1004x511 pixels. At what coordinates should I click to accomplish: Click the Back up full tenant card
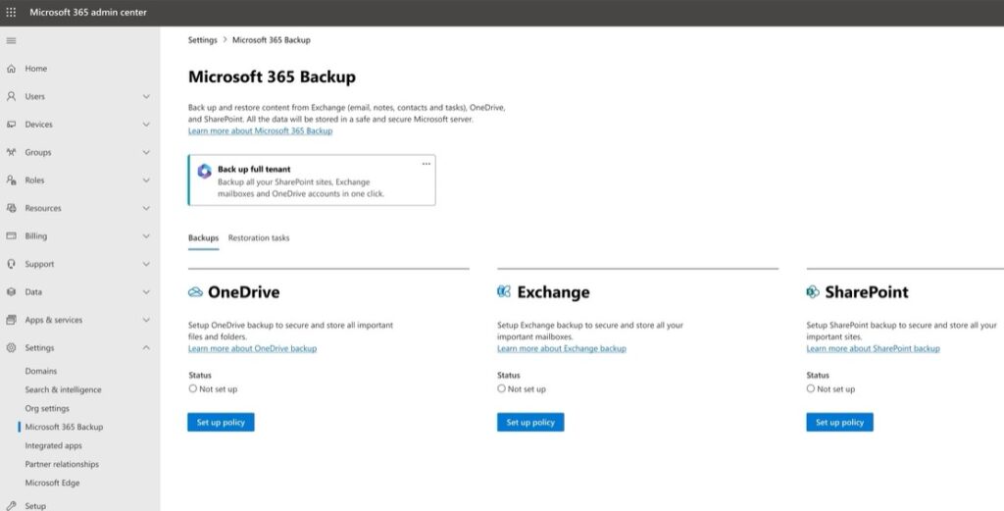[x=312, y=179]
